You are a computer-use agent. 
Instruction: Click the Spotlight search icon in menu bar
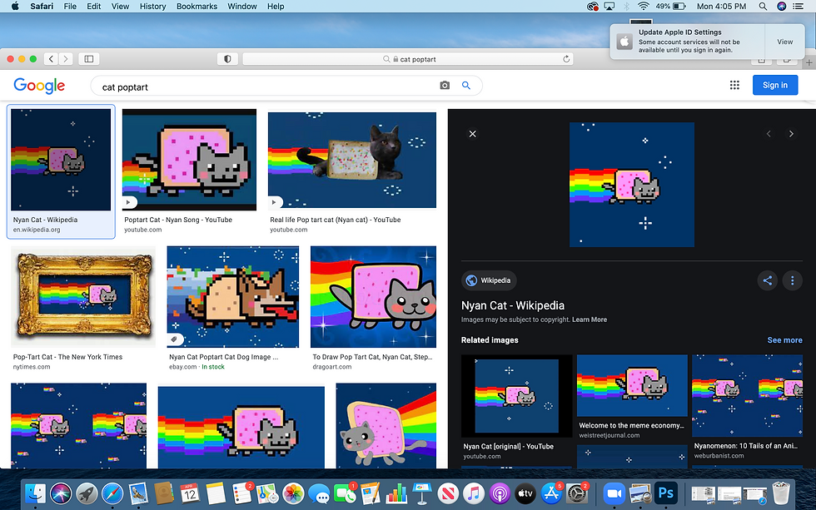coord(763,6)
